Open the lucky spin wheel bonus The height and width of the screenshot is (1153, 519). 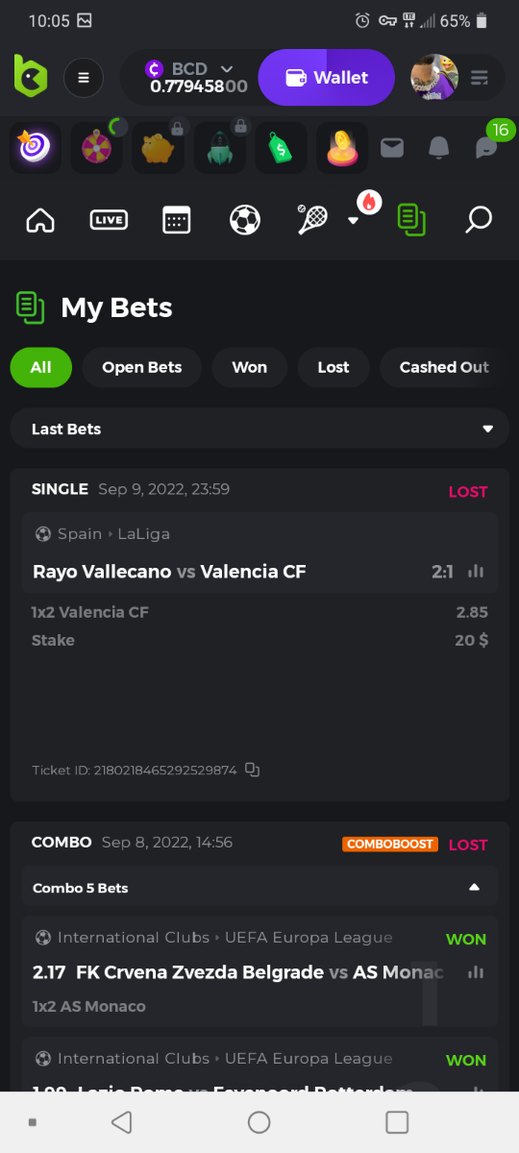coord(96,148)
